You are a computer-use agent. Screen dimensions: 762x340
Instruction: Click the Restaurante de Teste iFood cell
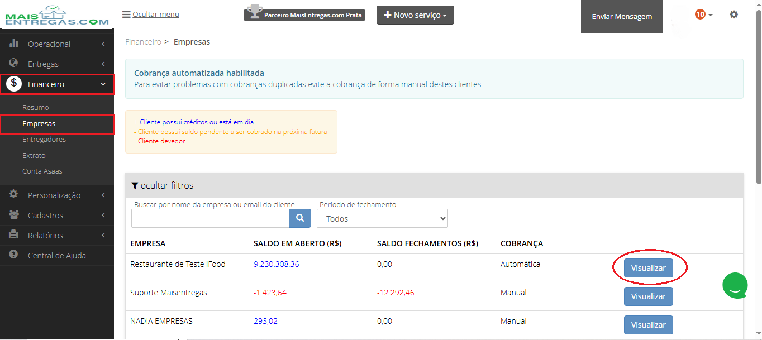(x=178, y=264)
